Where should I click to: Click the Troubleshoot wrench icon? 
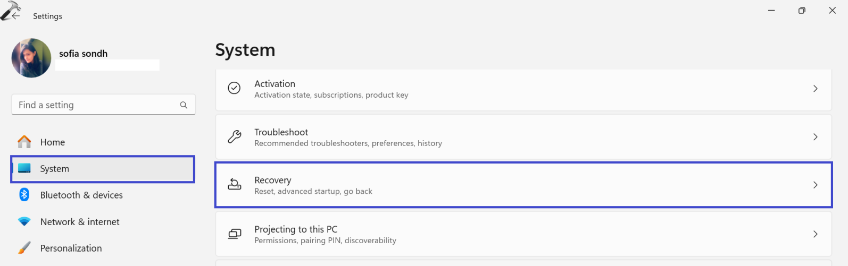pyautogui.click(x=234, y=137)
